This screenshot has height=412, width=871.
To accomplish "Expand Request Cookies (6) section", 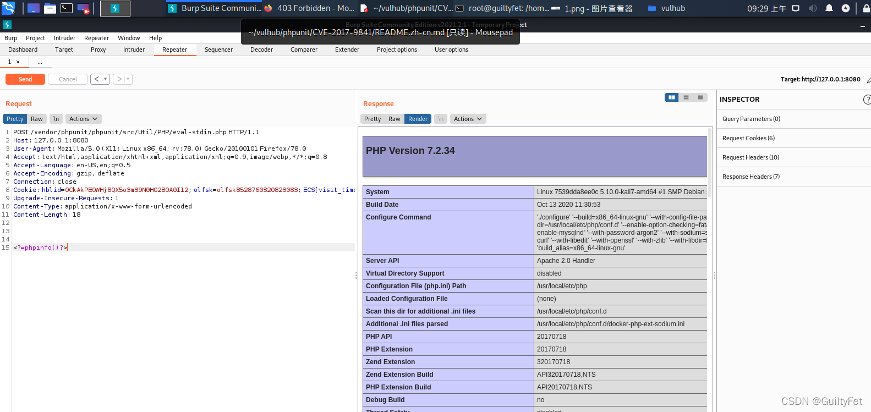I will pos(793,138).
